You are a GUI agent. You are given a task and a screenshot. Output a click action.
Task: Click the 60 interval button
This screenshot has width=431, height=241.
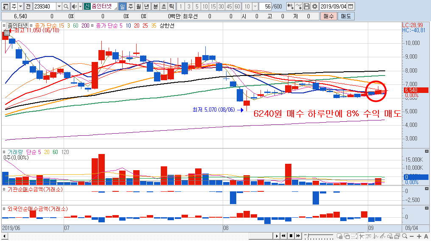coord(238,6)
